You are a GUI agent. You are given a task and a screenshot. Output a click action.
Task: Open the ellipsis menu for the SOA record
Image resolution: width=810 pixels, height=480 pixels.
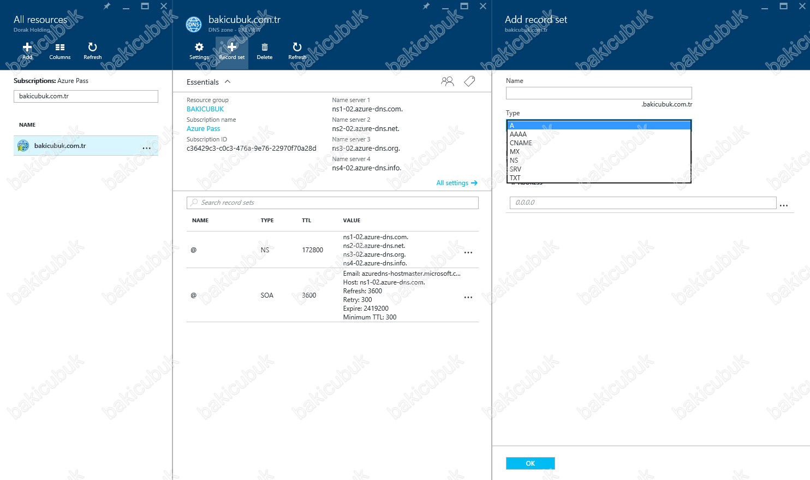click(x=468, y=298)
